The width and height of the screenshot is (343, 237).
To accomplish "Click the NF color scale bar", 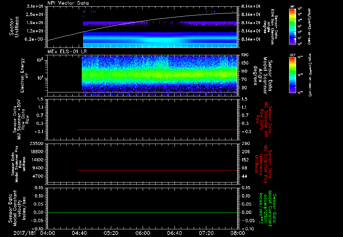I will pos(292,26).
